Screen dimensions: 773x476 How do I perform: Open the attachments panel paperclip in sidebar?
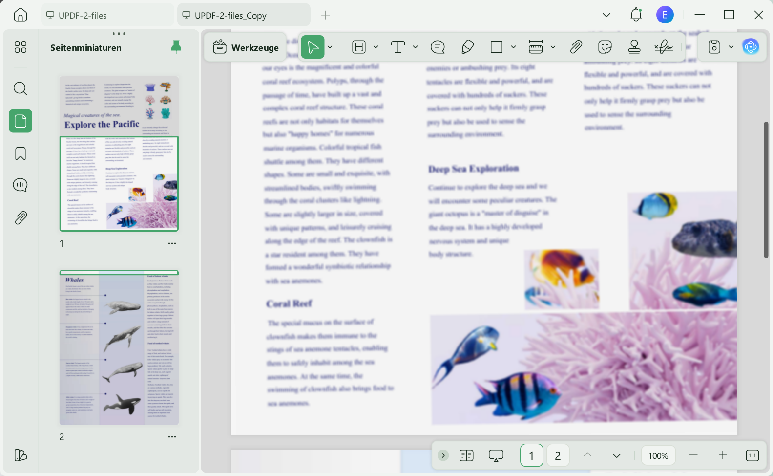point(21,218)
